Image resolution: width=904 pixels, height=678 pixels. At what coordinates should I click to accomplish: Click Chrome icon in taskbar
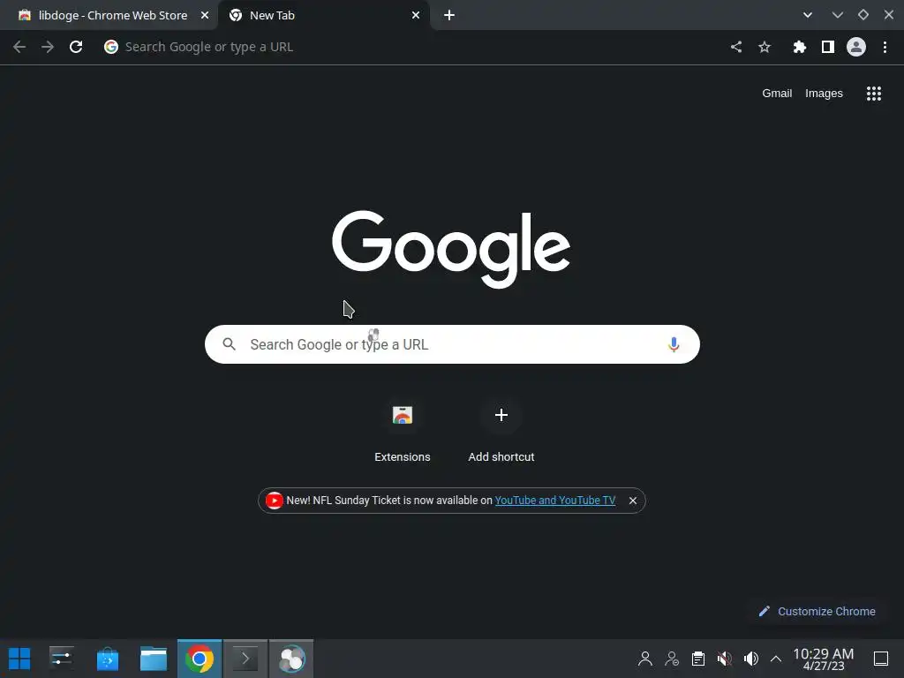[x=200, y=659]
